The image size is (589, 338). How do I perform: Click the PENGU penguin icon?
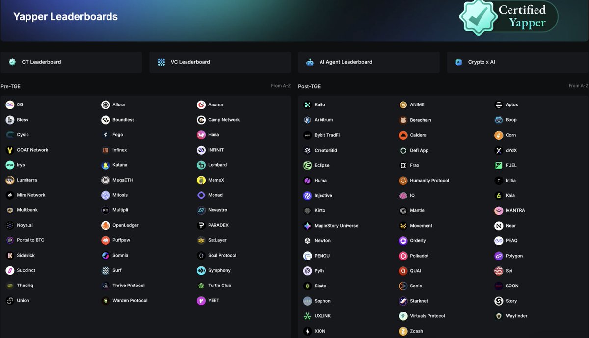point(307,256)
